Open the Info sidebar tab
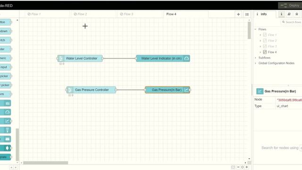302x170 pixels. click(x=265, y=14)
